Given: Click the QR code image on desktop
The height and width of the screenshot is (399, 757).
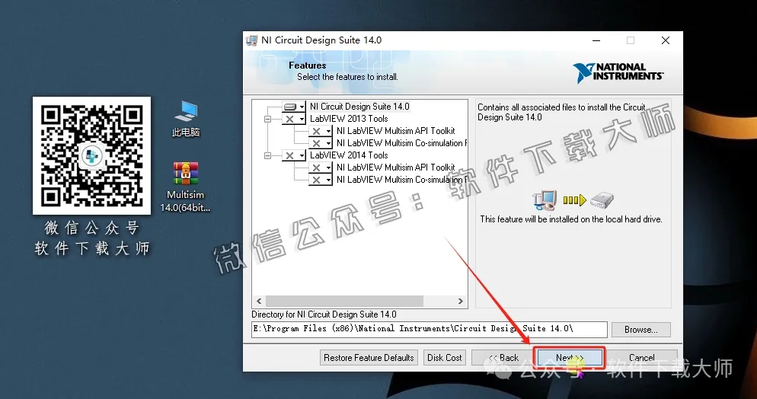Looking at the screenshot, I should pos(91,155).
